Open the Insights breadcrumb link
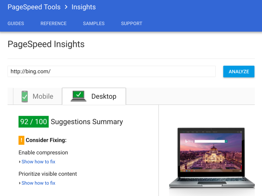 (x=84, y=7)
